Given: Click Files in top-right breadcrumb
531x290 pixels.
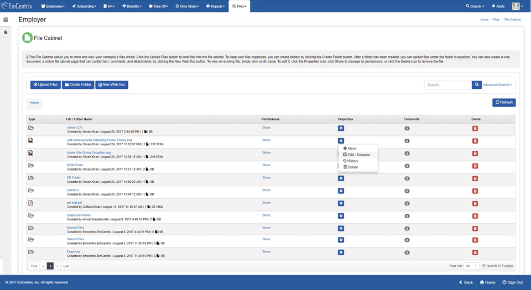Looking at the screenshot, I should point(496,19).
